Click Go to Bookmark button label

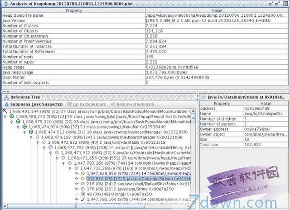[x=90, y=104]
